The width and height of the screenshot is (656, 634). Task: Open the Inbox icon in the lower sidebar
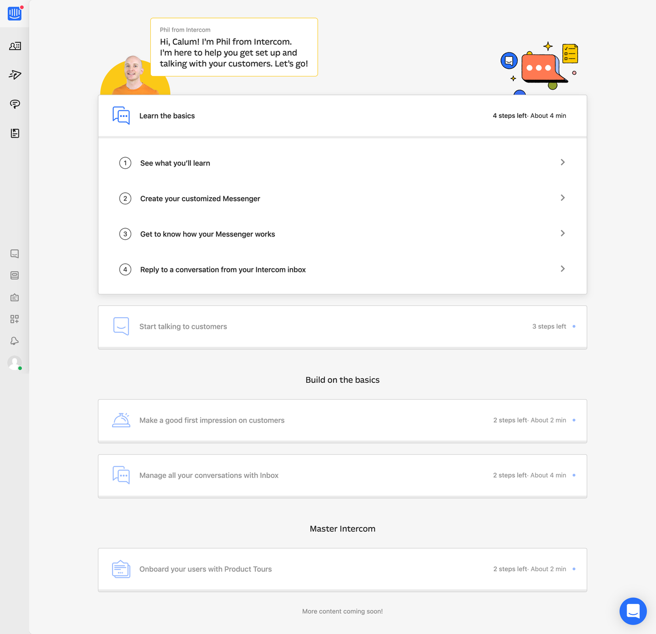(x=15, y=254)
